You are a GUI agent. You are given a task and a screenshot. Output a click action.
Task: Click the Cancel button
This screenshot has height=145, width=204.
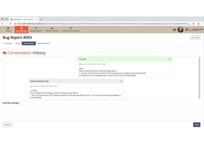7,125
